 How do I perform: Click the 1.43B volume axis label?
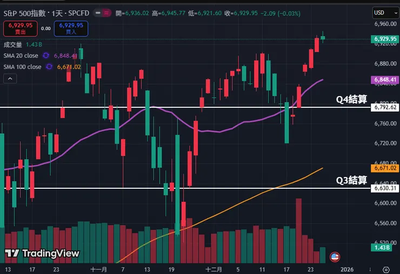point(382,248)
